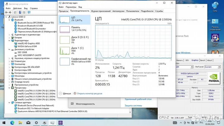Click Device Manager tree scrollbar down arrow
The height and width of the screenshot is (126, 224).
(130, 112)
